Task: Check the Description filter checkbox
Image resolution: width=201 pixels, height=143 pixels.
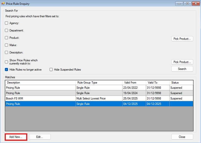Action: [6, 52]
